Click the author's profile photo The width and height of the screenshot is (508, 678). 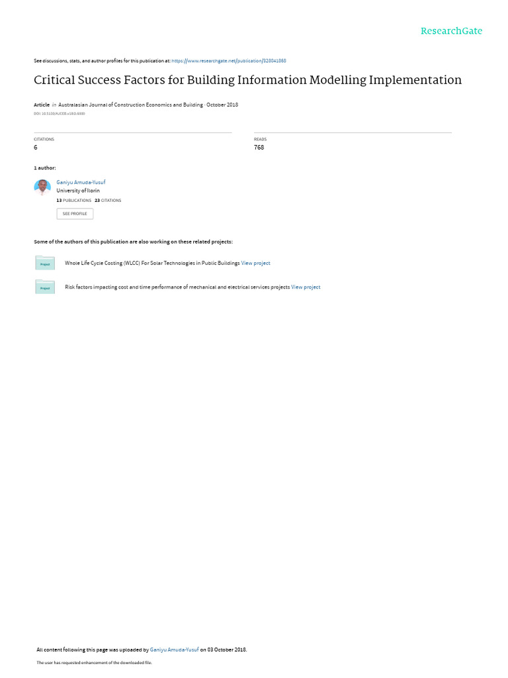coord(42,187)
